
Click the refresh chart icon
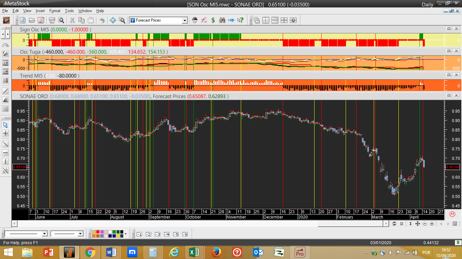394,224
